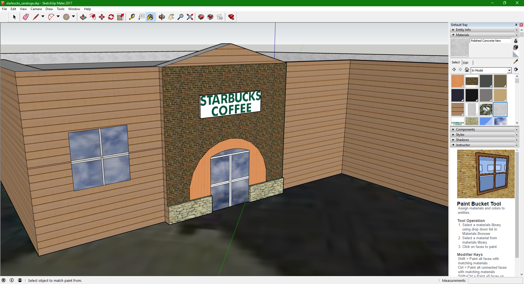Open the Line tool dropdown arrow
The height and width of the screenshot is (284, 524).
click(43, 17)
